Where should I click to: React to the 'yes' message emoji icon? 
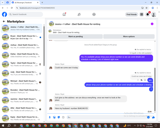(x=145, y=80)
